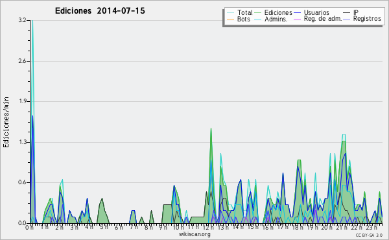Select the 'IP' legend entry
The width and height of the screenshot is (389, 240).
356,12
